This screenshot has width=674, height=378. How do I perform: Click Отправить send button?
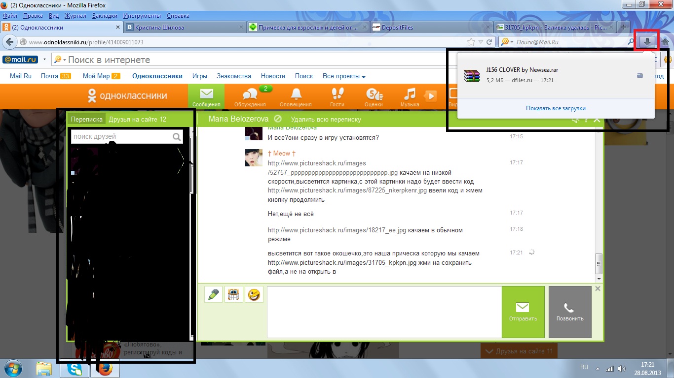[x=523, y=312]
